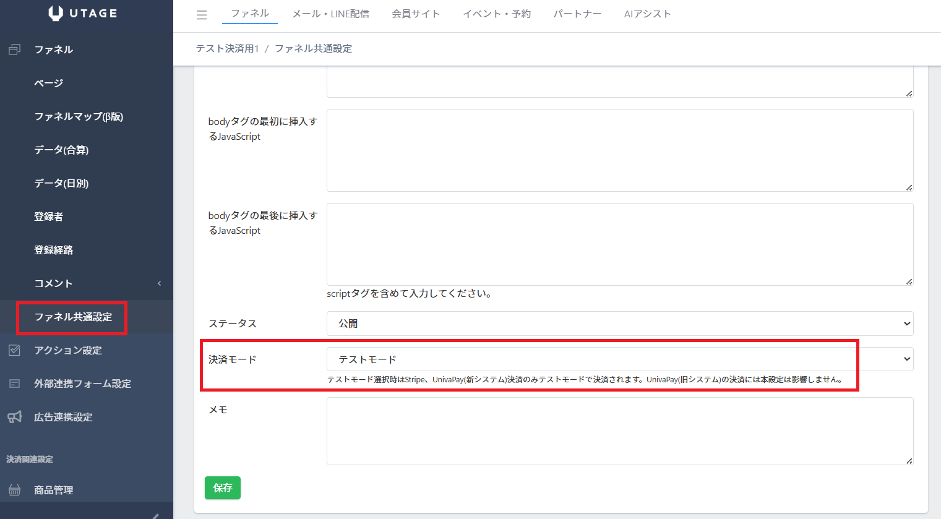The height and width of the screenshot is (519, 941).
Task: Click the funnel icon in the sidebar
Action: (x=15, y=49)
